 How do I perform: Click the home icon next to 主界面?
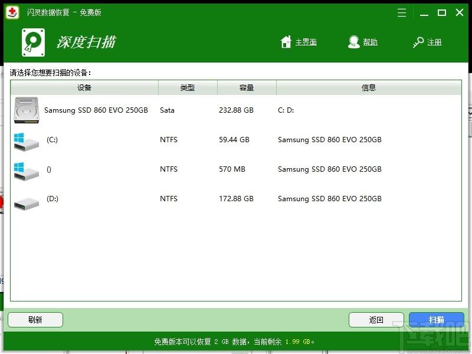click(x=286, y=42)
